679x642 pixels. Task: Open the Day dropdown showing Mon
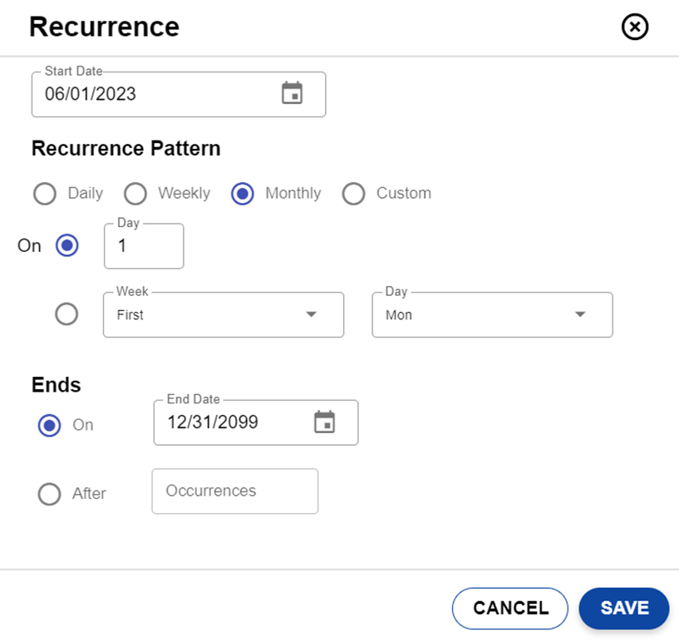click(x=491, y=315)
